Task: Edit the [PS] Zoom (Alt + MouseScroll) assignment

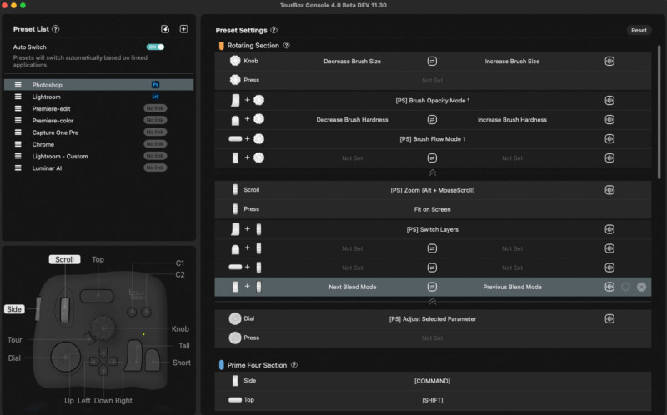Action: click(432, 190)
